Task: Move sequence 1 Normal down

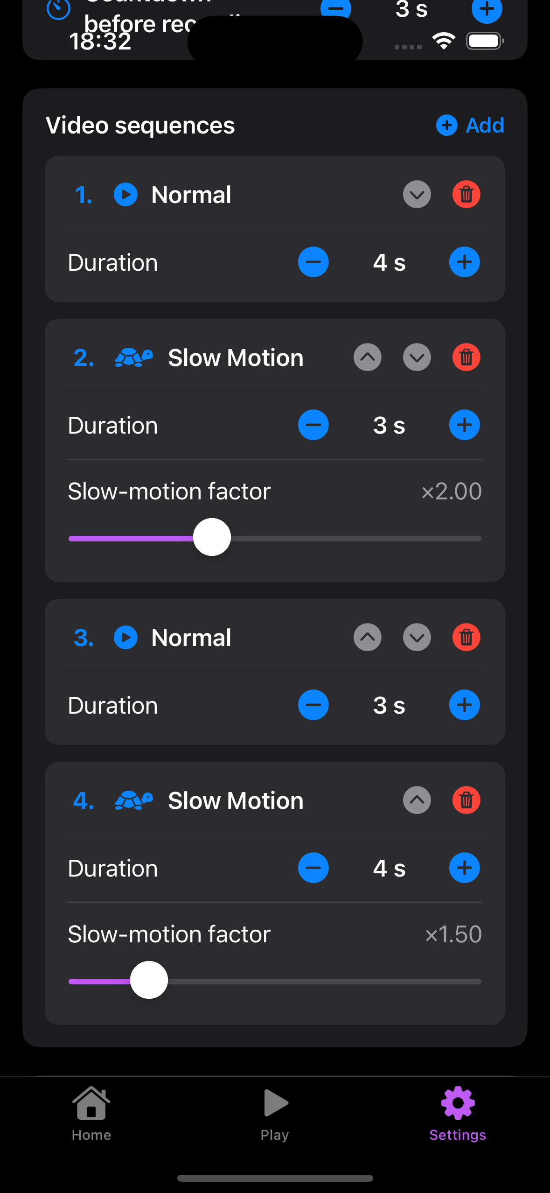Action: point(417,194)
